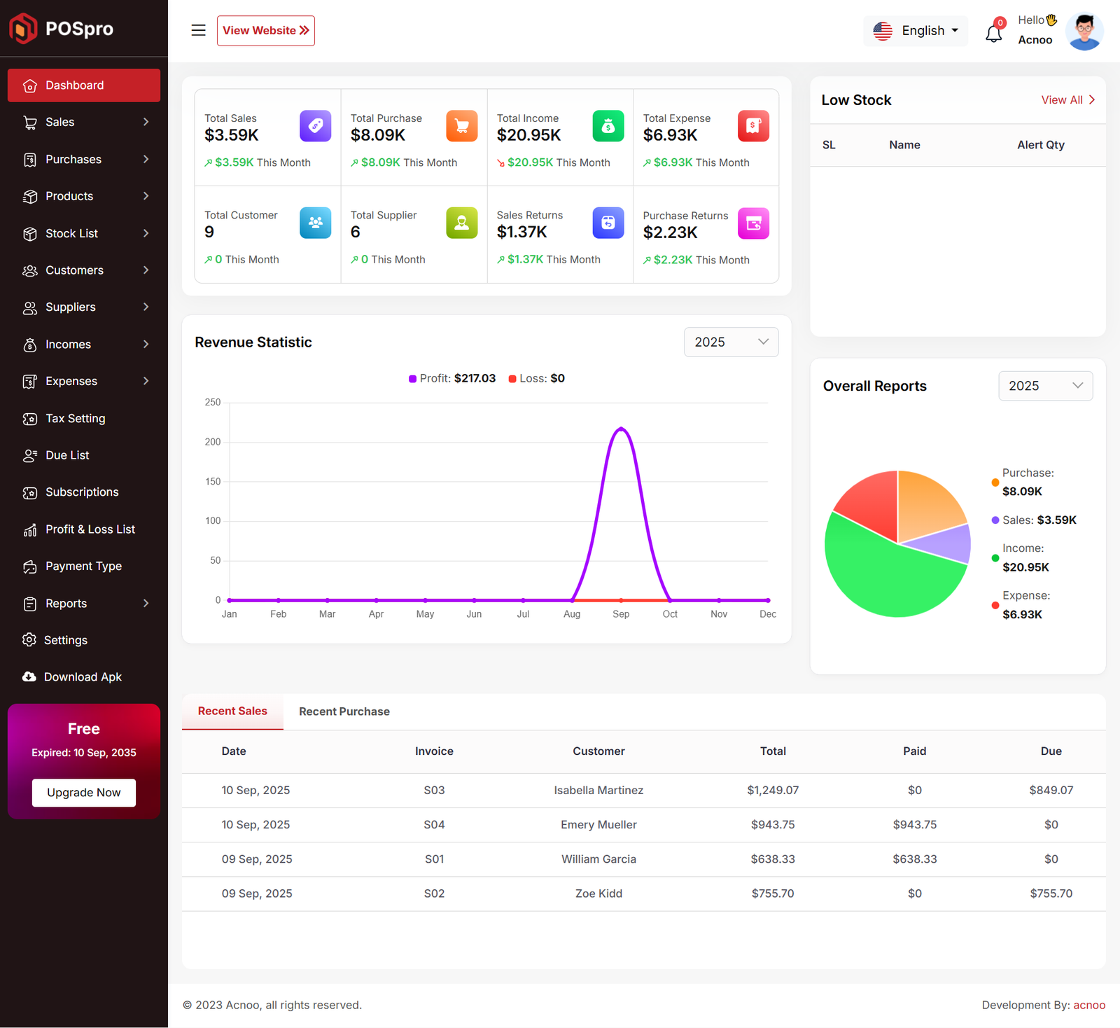
Task: Switch to the Recent Purchase tab
Action: tap(344, 711)
